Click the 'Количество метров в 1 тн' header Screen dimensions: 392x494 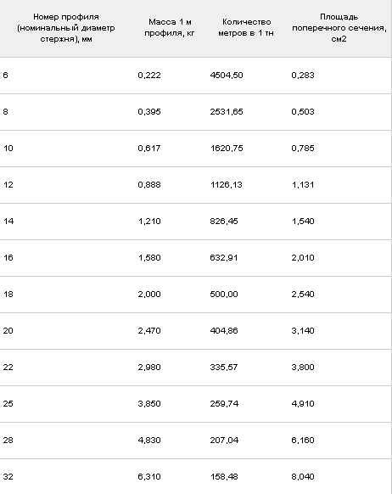246,27
